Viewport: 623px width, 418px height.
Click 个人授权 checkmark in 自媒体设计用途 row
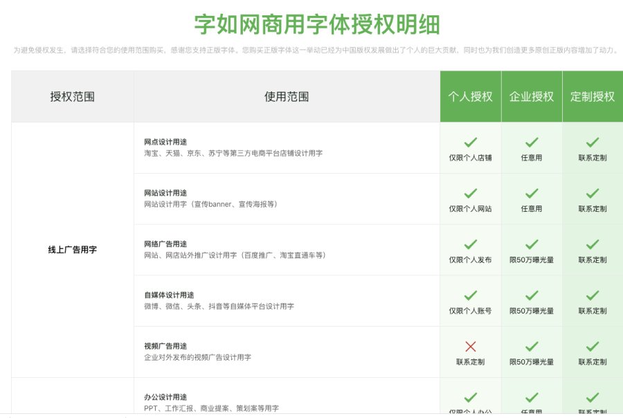click(471, 296)
